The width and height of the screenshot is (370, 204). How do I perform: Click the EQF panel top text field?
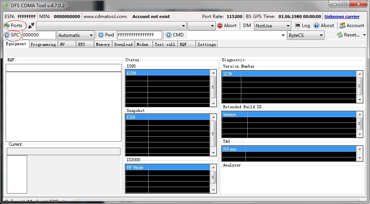point(64,68)
